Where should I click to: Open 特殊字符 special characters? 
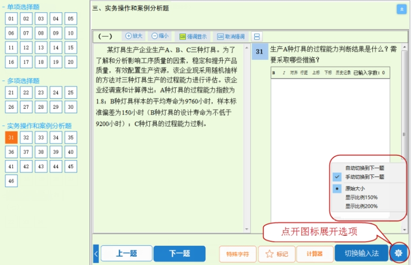pyautogui.click(x=237, y=254)
